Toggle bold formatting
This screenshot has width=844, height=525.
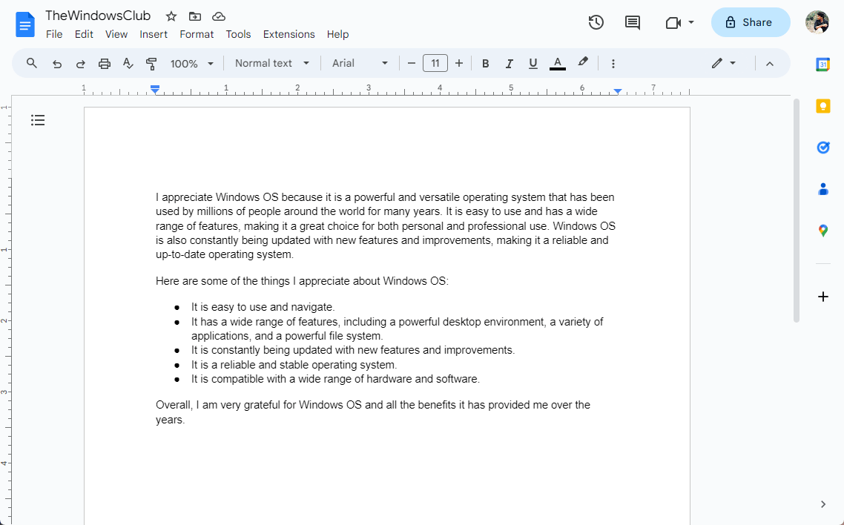(x=486, y=64)
